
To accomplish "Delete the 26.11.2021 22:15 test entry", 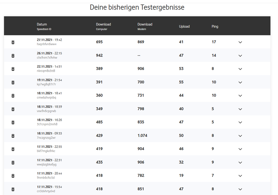I will click(x=13, y=56).
